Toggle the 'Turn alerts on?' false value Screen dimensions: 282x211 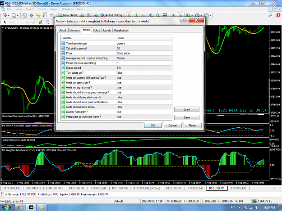click(x=144, y=73)
